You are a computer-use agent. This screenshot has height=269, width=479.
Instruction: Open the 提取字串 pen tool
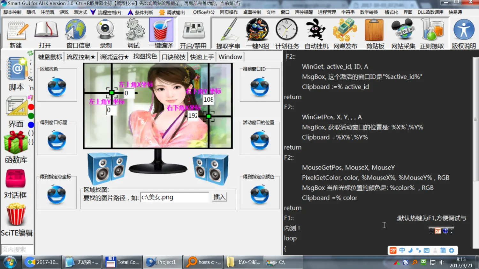pos(228,30)
